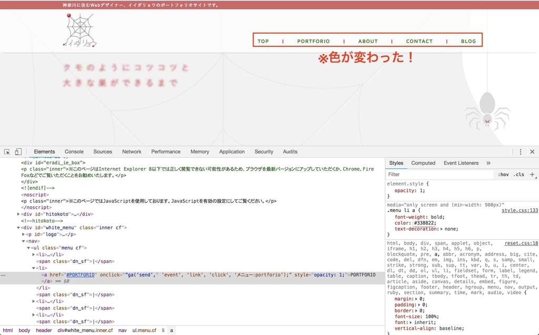Click the #PORTFORIO href link in DOM

point(81,275)
